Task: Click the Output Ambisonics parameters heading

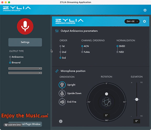Action: [79, 31]
